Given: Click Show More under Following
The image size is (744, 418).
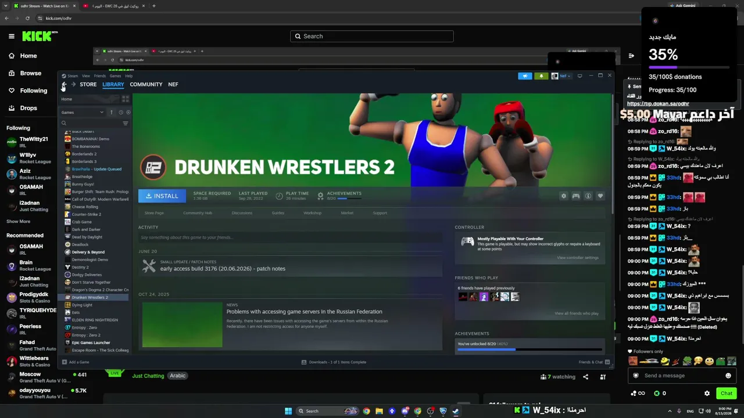Looking at the screenshot, I should pos(18,221).
